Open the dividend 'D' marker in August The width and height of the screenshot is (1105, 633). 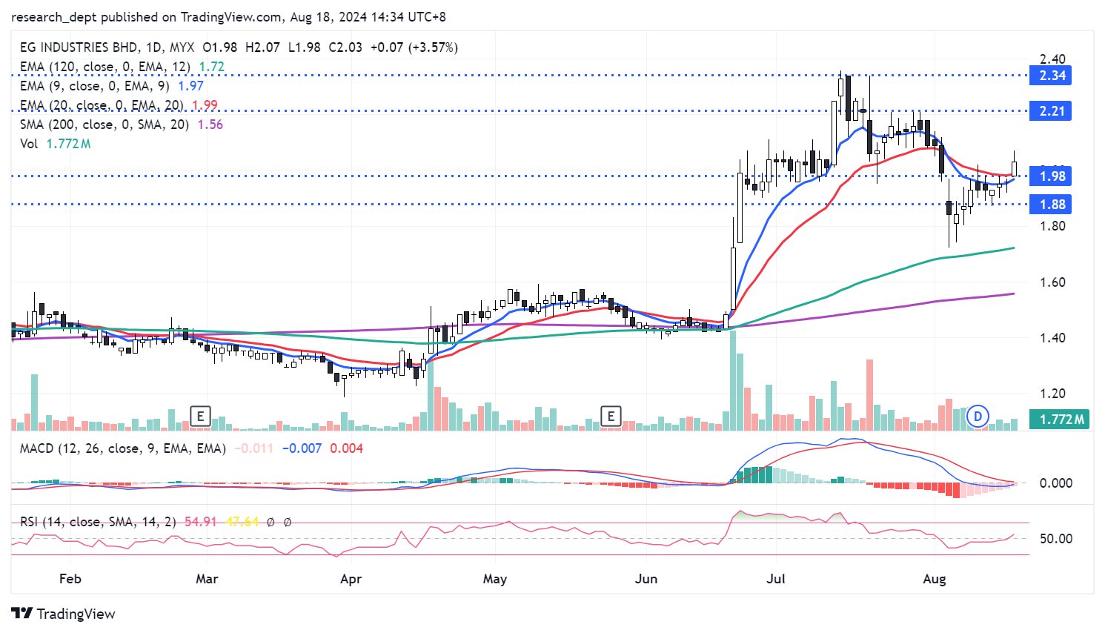coord(978,417)
